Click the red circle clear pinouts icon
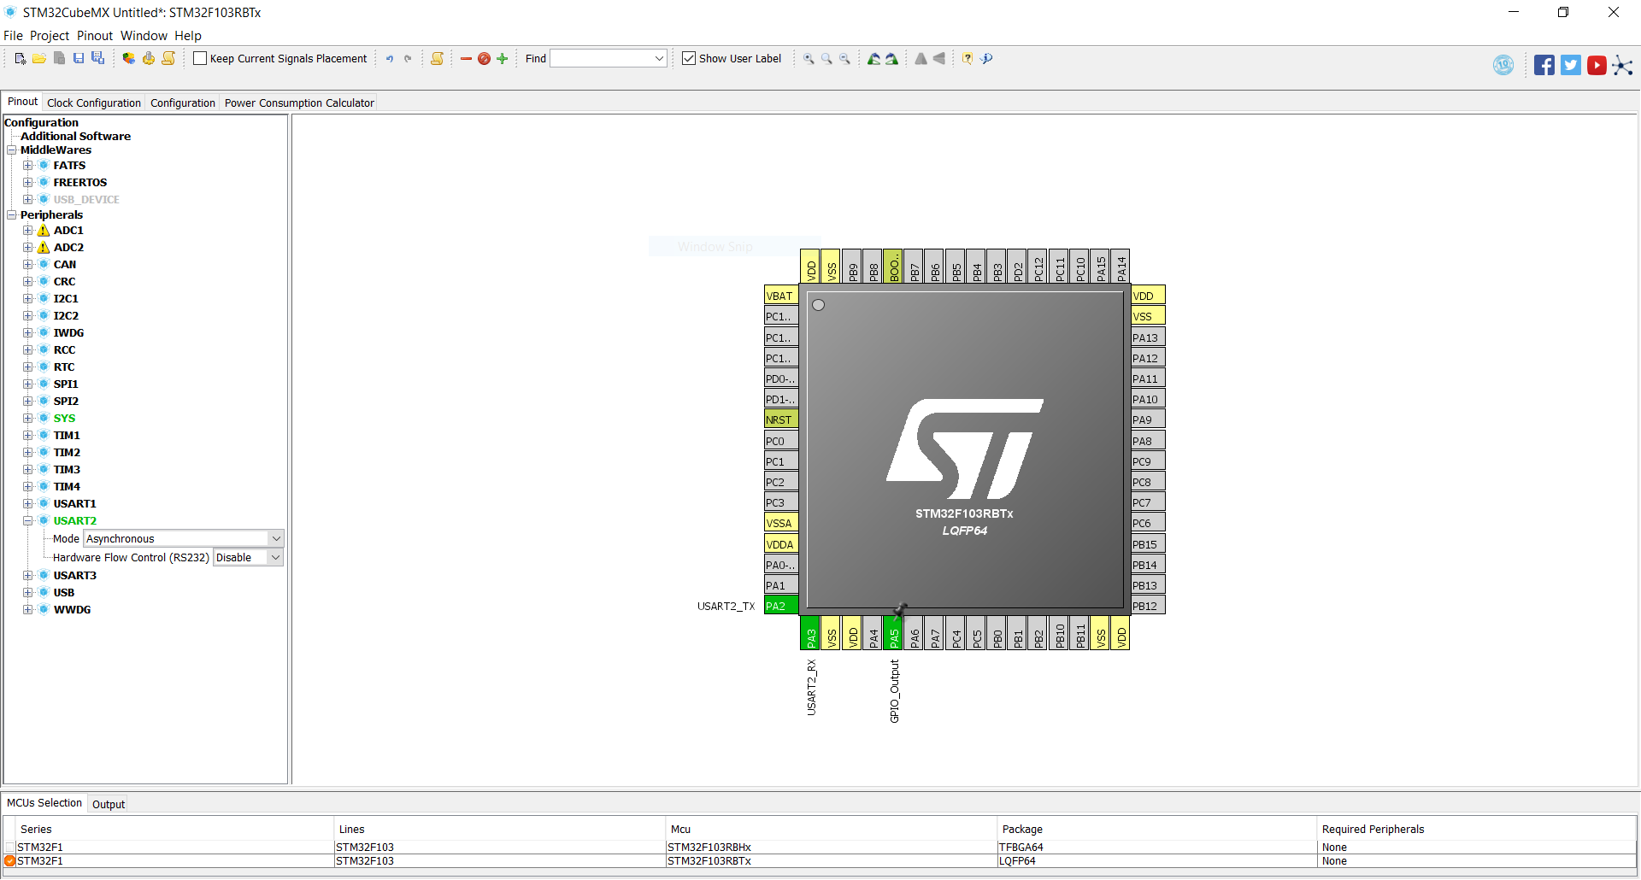This screenshot has width=1641, height=880. click(x=484, y=59)
